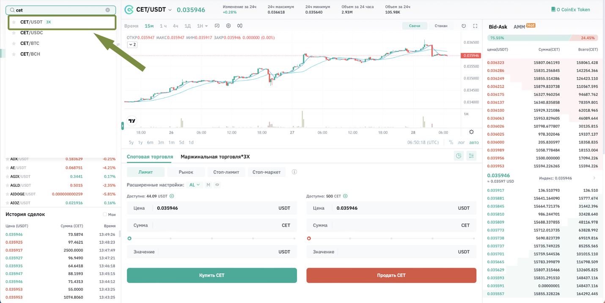Select 4ч timeframe
Screen dimensions: 605x303
[x=176, y=26]
